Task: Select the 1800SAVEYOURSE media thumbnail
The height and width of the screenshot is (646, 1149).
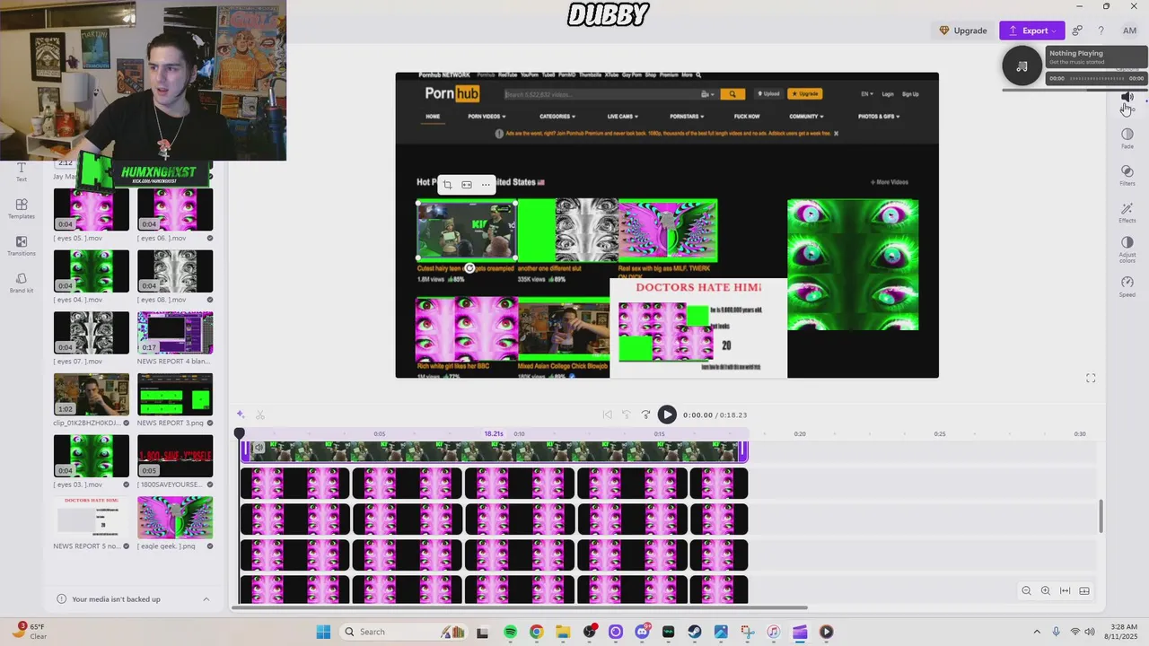Action: pos(175,456)
